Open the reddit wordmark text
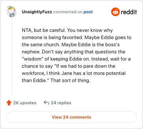The height and width of the screenshot is (129, 143). (x=129, y=12)
